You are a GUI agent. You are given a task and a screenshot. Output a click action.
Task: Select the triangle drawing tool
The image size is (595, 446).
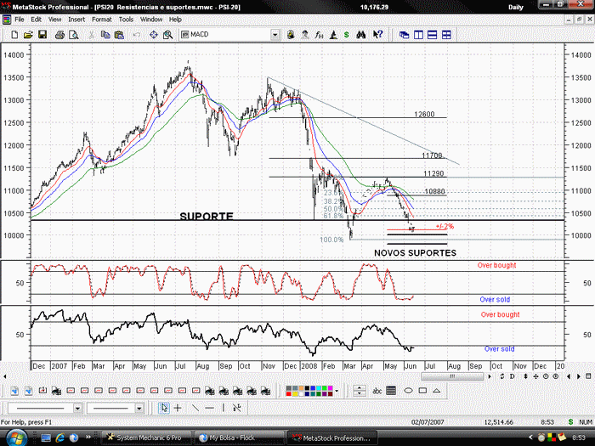(436, 391)
